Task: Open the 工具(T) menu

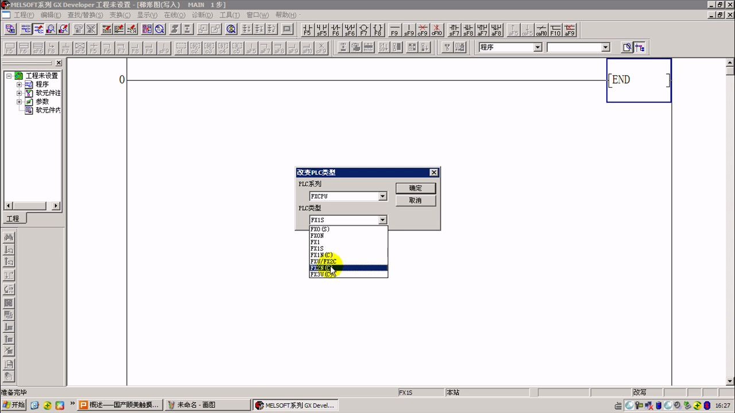Action: point(230,15)
